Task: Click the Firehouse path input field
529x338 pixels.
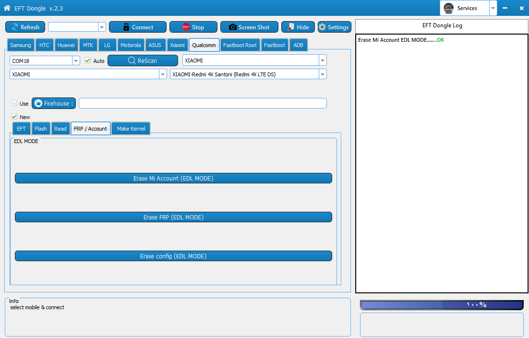Action: [x=203, y=103]
